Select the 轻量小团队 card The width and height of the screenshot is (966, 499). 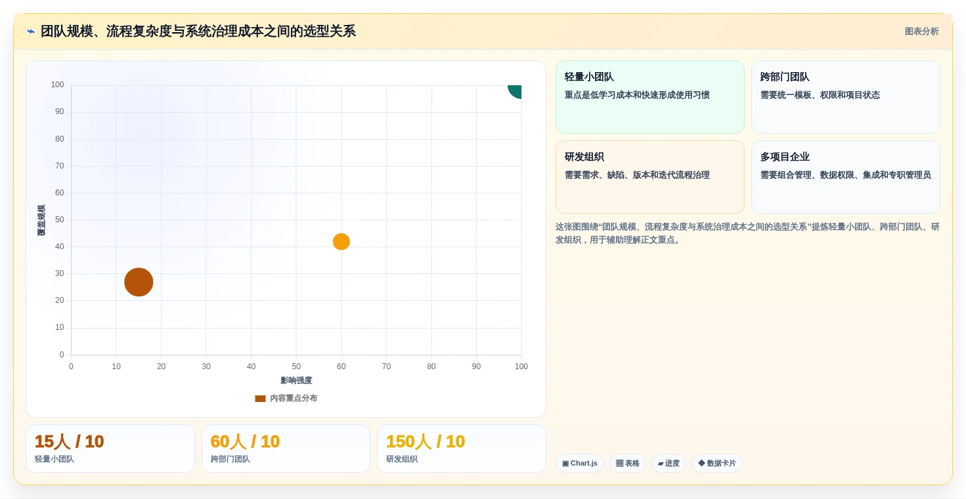pyautogui.click(x=649, y=97)
